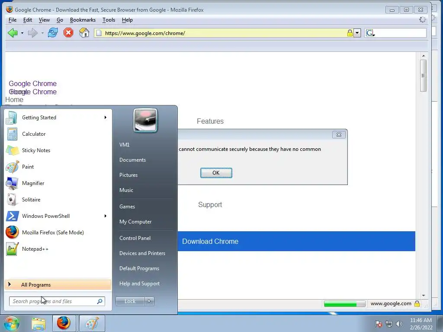Open VM1 user folder from Start menu
The width and height of the screenshot is (443, 332).
[124, 144]
